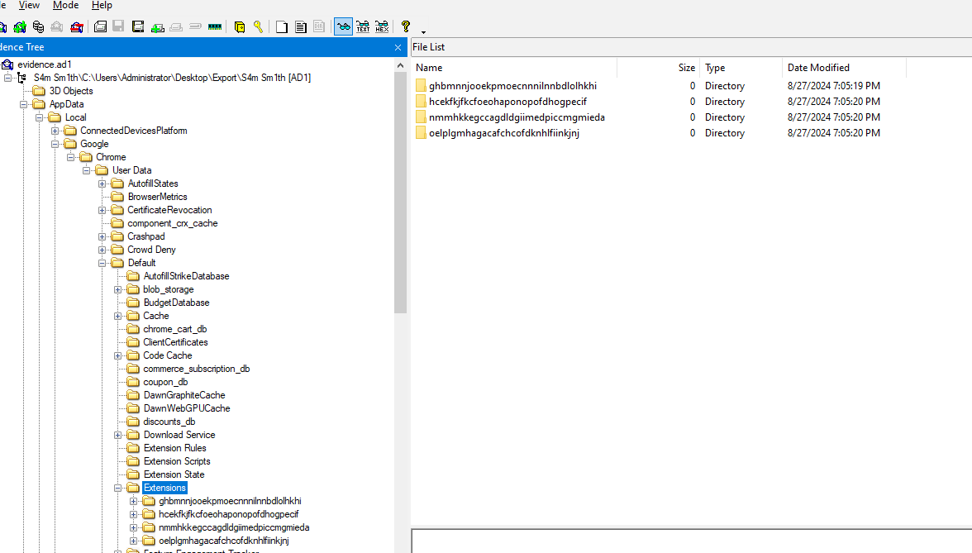
Task: Click Obtain Protected Files safe icon
Action: 240,26
